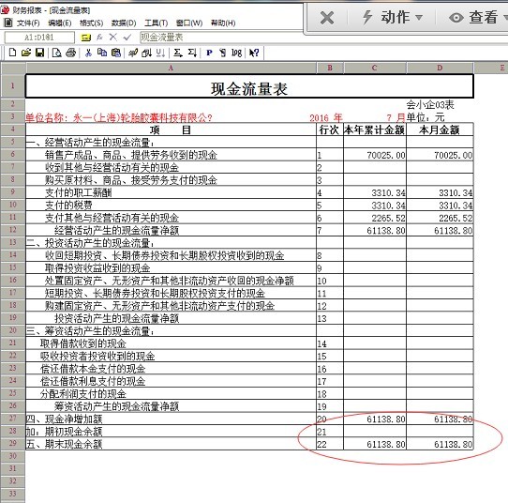Open the 文件(F) menu

(x=28, y=23)
